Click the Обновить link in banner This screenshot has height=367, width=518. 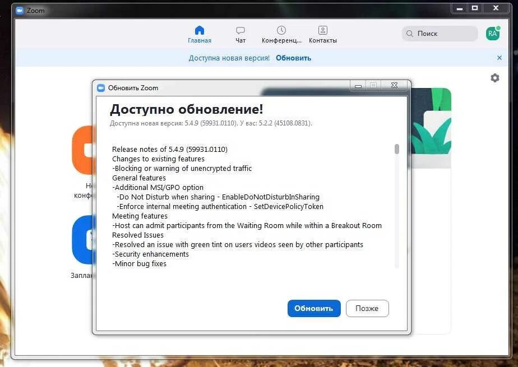tap(293, 58)
